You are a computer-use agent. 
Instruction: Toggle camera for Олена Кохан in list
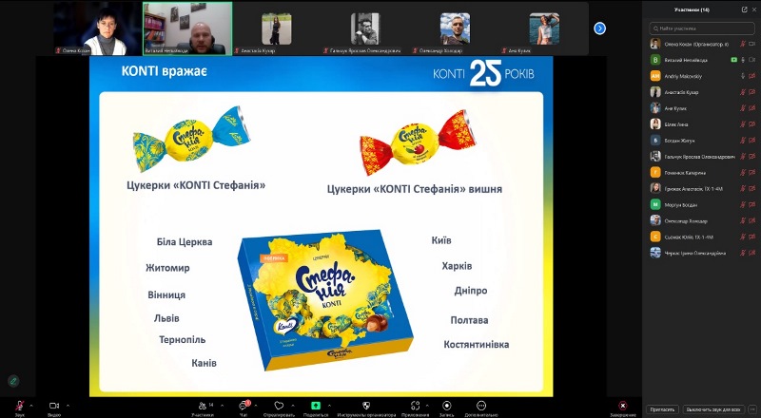coord(752,44)
